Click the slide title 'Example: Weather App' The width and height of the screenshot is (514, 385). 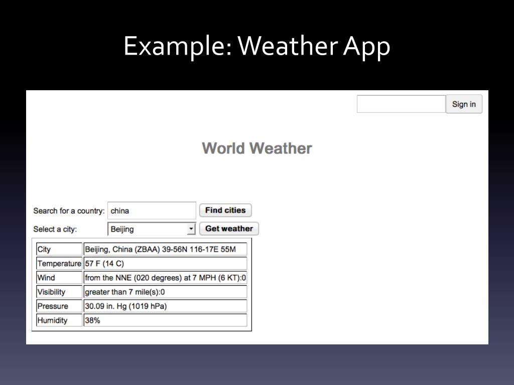[x=257, y=47]
